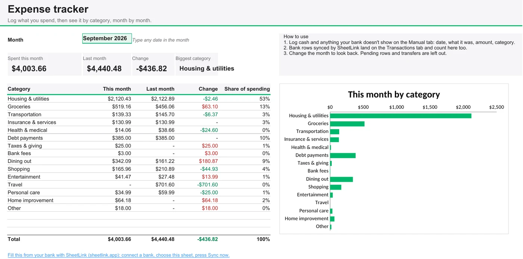This screenshot has height=259, width=523.
Task: Click Entertainment change value $13.99
Action: (210, 177)
